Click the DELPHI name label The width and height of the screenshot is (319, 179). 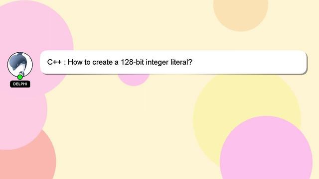pyautogui.click(x=20, y=84)
